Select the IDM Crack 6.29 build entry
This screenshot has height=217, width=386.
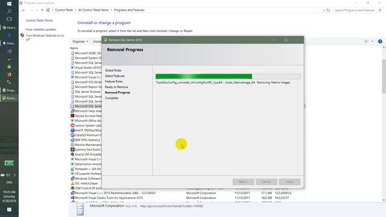(86, 188)
